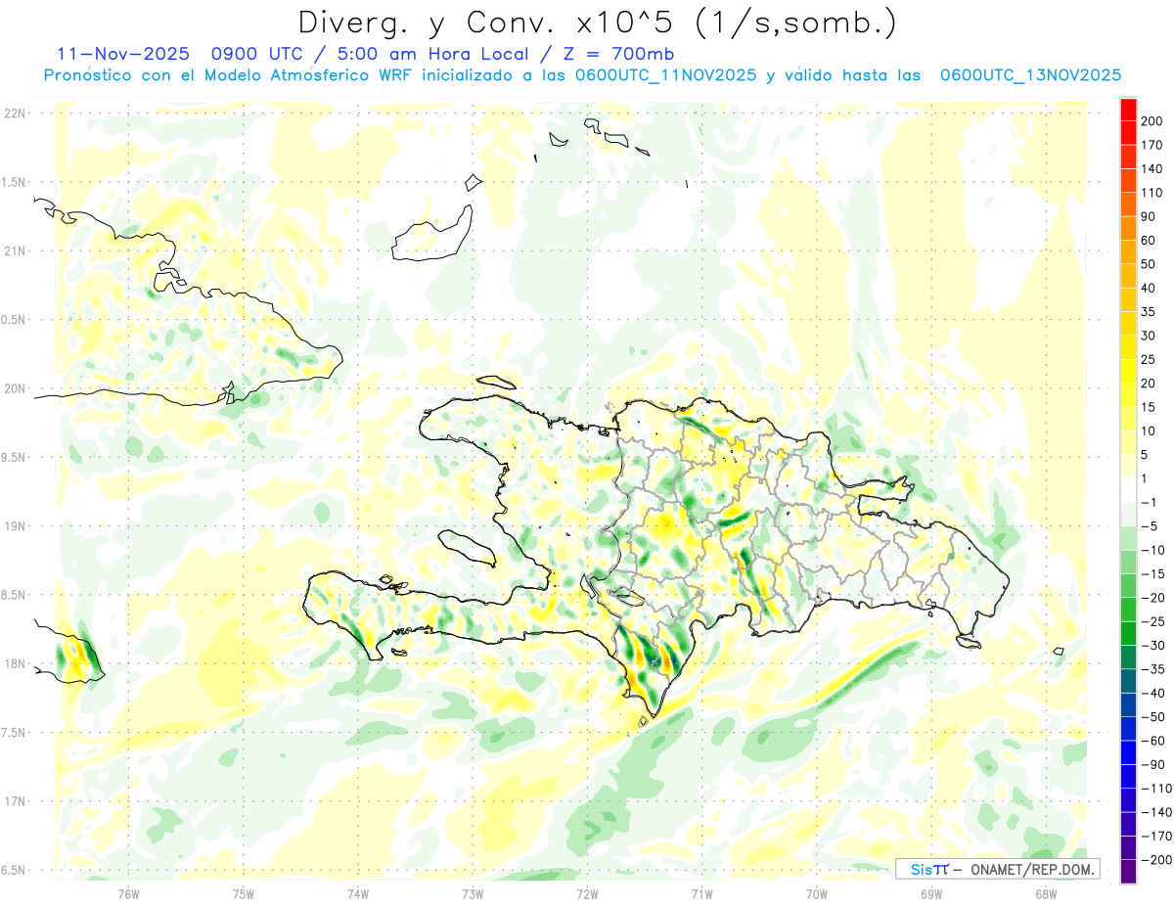Click the valid-until time '0600UTC_13NOV2025'
The width and height of the screenshot is (1174, 907).
pos(1030,75)
